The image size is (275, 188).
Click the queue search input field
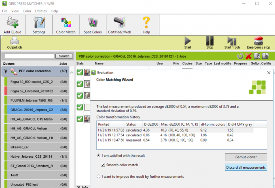pyautogui.click(x=29, y=56)
